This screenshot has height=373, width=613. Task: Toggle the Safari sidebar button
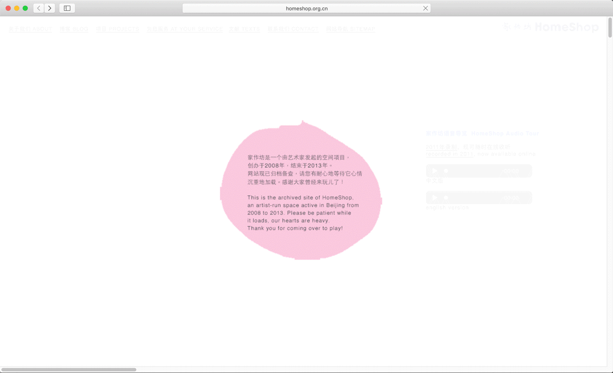click(x=67, y=8)
